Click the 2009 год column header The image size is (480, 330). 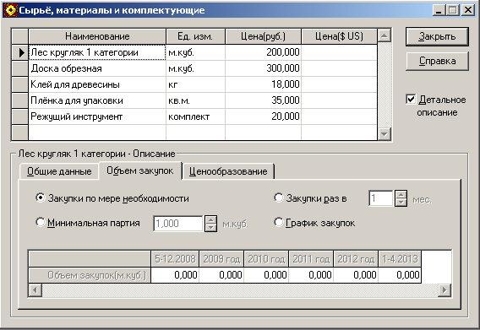point(221,259)
